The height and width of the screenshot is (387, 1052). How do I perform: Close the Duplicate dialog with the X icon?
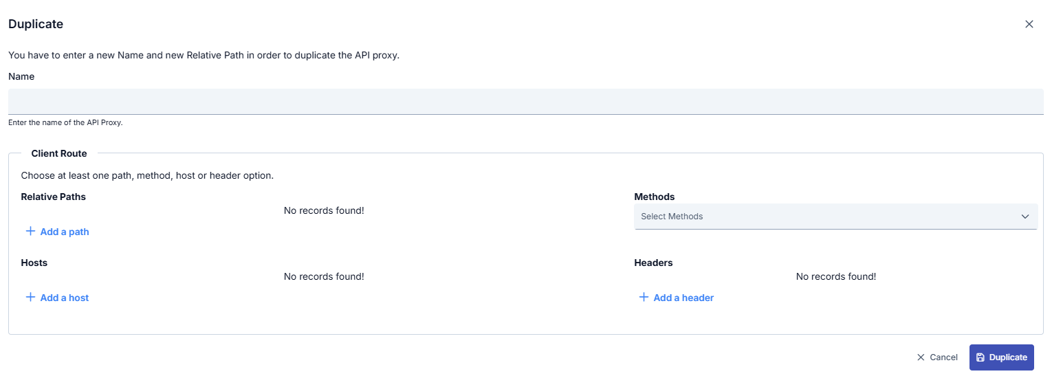(x=1029, y=24)
